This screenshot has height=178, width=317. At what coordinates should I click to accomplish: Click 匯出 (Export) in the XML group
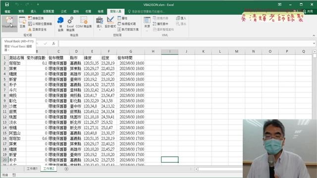(x=181, y=24)
